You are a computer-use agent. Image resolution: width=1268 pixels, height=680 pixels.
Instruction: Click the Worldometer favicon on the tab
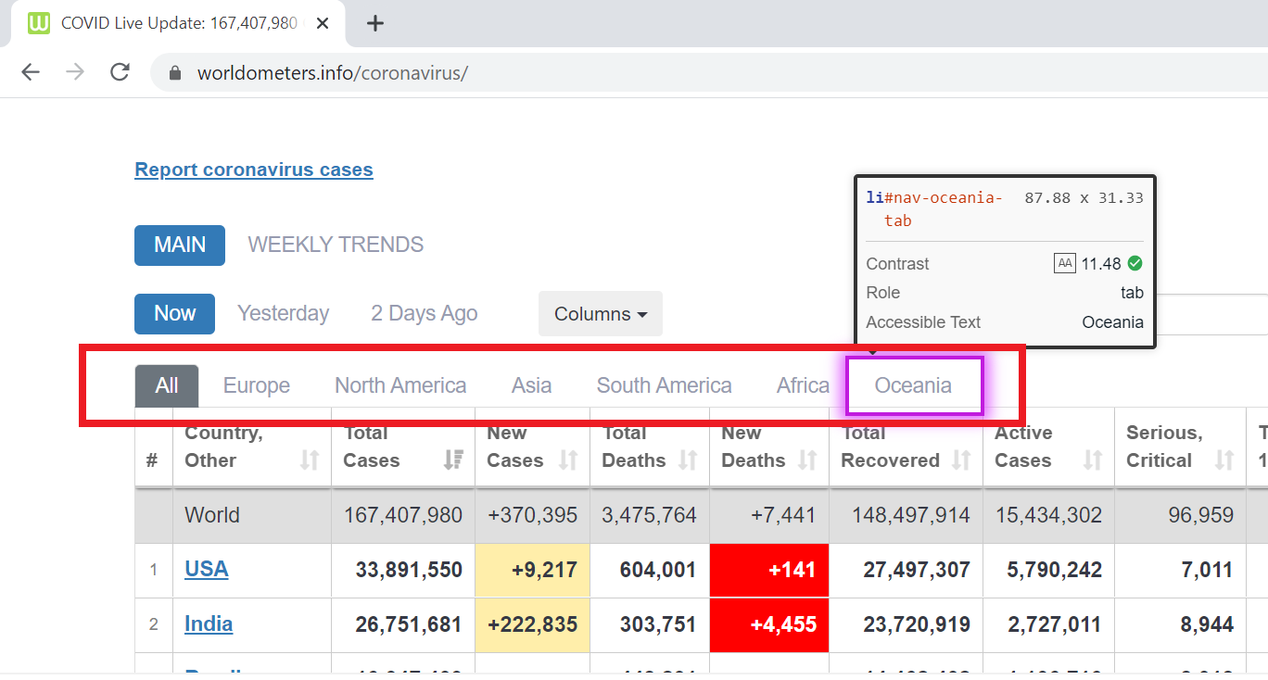(39, 23)
